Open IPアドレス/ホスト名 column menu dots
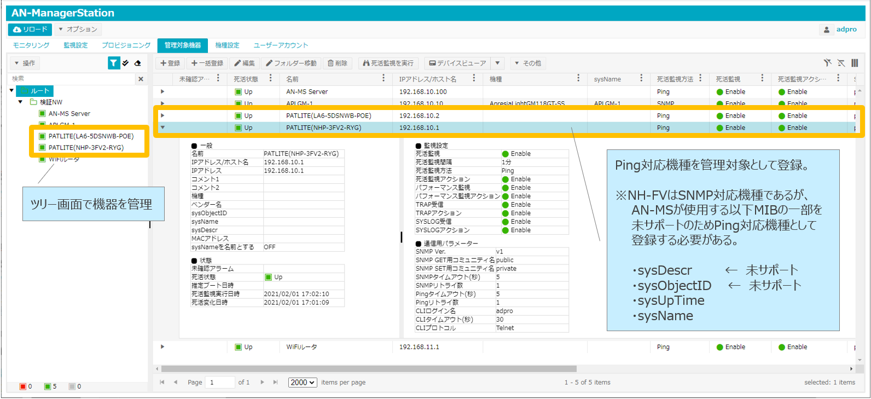Viewport: 871px width, 399px height. [474, 79]
